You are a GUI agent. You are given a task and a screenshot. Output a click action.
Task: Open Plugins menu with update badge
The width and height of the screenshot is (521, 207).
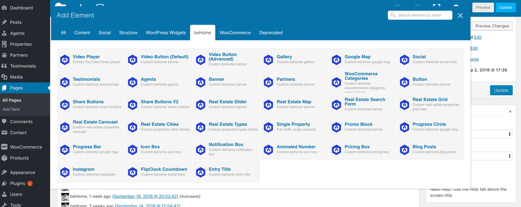25,183
